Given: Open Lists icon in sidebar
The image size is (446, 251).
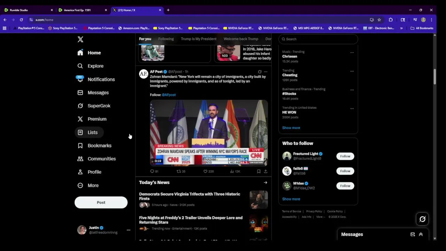Looking at the screenshot, I should point(80,132).
